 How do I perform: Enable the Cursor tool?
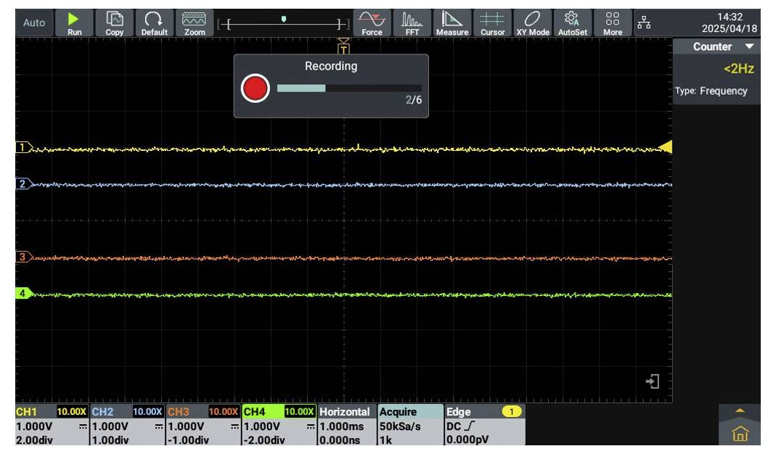[x=492, y=22]
